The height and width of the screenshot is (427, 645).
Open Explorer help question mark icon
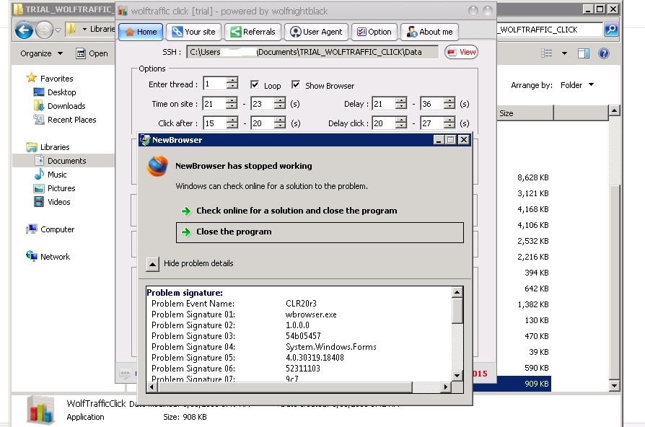point(603,53)
